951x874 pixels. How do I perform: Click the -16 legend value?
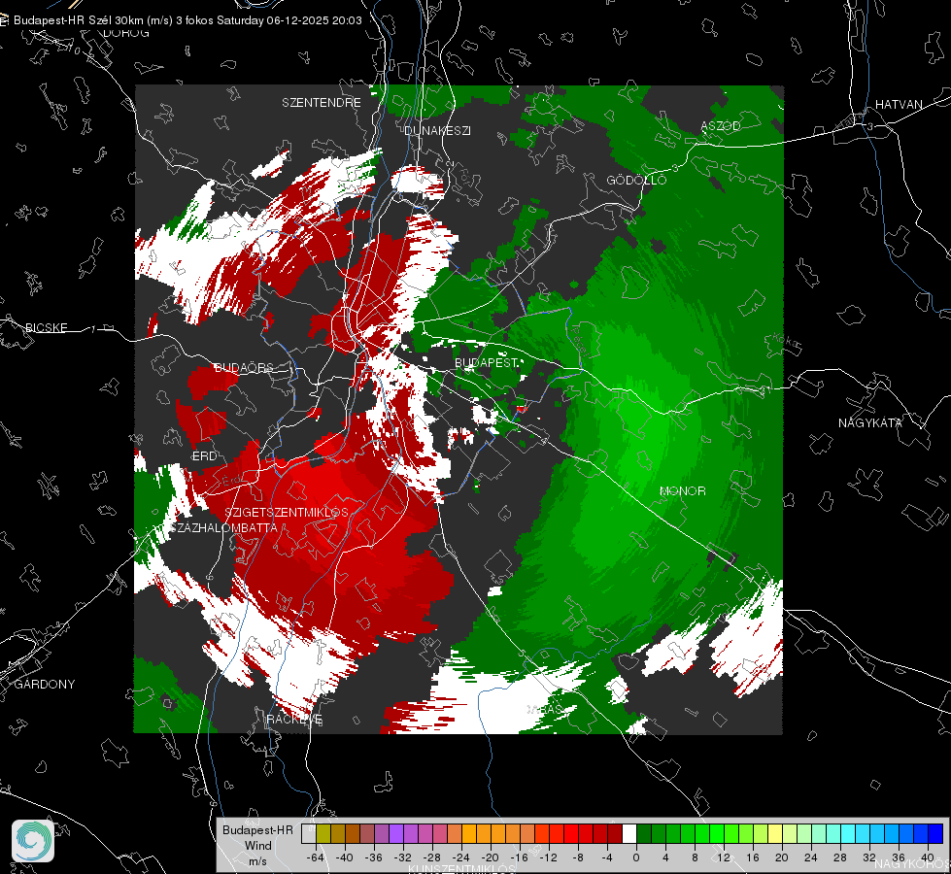click(519, 857)
